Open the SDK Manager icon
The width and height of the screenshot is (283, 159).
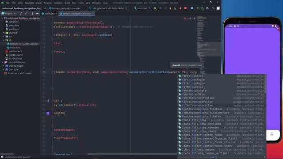207,8
